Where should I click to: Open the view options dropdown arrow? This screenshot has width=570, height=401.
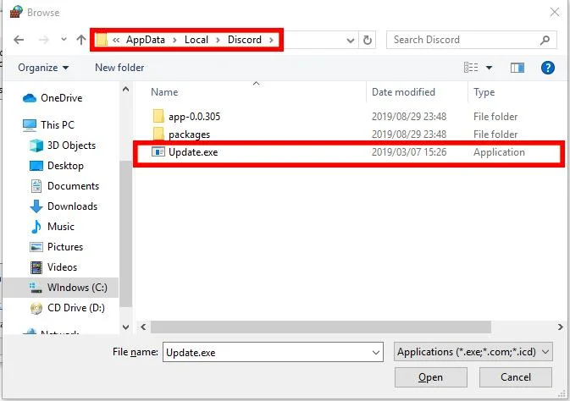click(x=489, y=68)
